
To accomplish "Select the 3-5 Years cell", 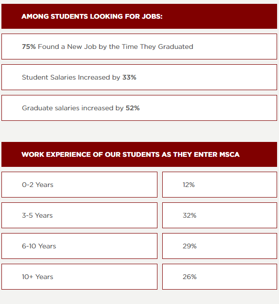I will tap(79, 215).
